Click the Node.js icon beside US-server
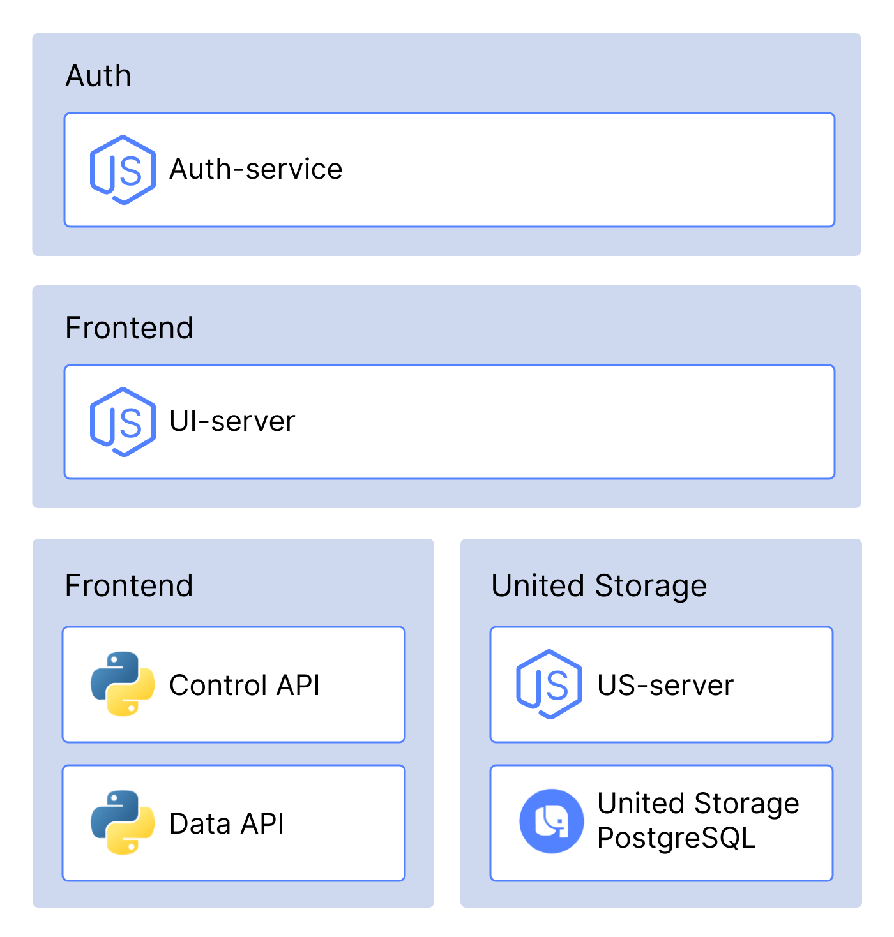Screen dimensions: 894x937 coord(549,684)
